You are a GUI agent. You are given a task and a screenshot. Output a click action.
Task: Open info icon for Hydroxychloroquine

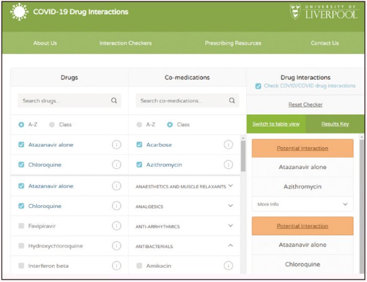coord(116,246)
